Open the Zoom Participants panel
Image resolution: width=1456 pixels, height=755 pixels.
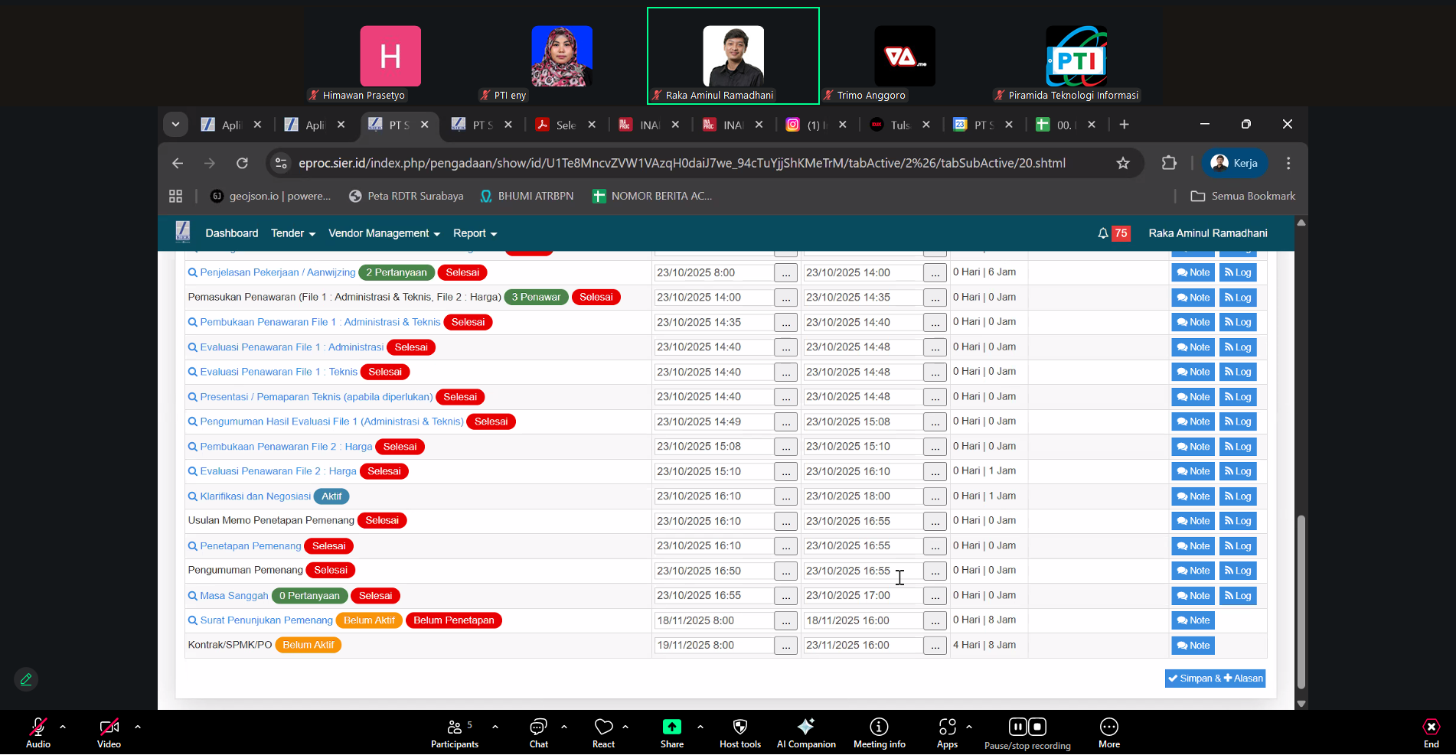pos(454,732)
